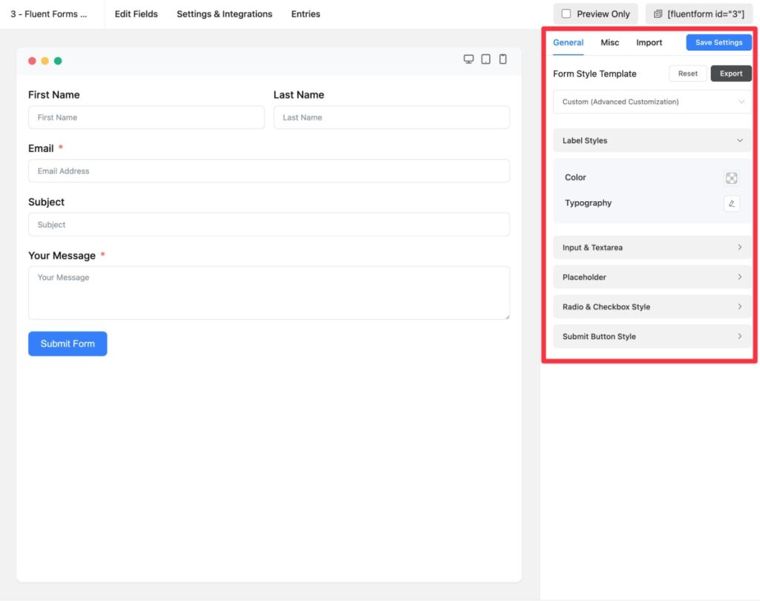Enable the Preview Only checkbox
760x601 pixels.
pos(566,13)
